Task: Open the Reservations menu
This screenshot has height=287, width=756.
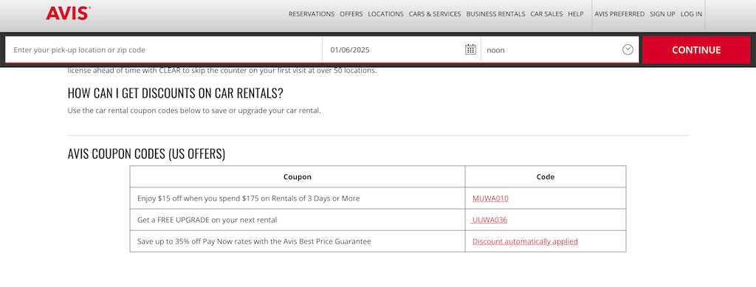Action: coord(312,14)
